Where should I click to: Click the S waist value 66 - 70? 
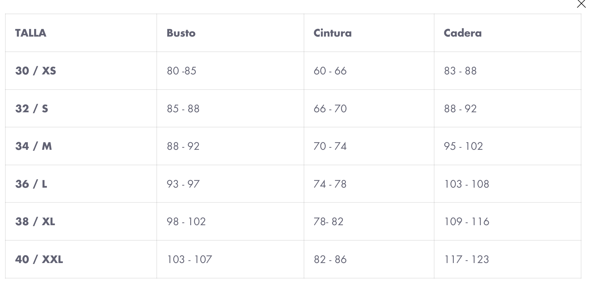(x=330, y=108)
